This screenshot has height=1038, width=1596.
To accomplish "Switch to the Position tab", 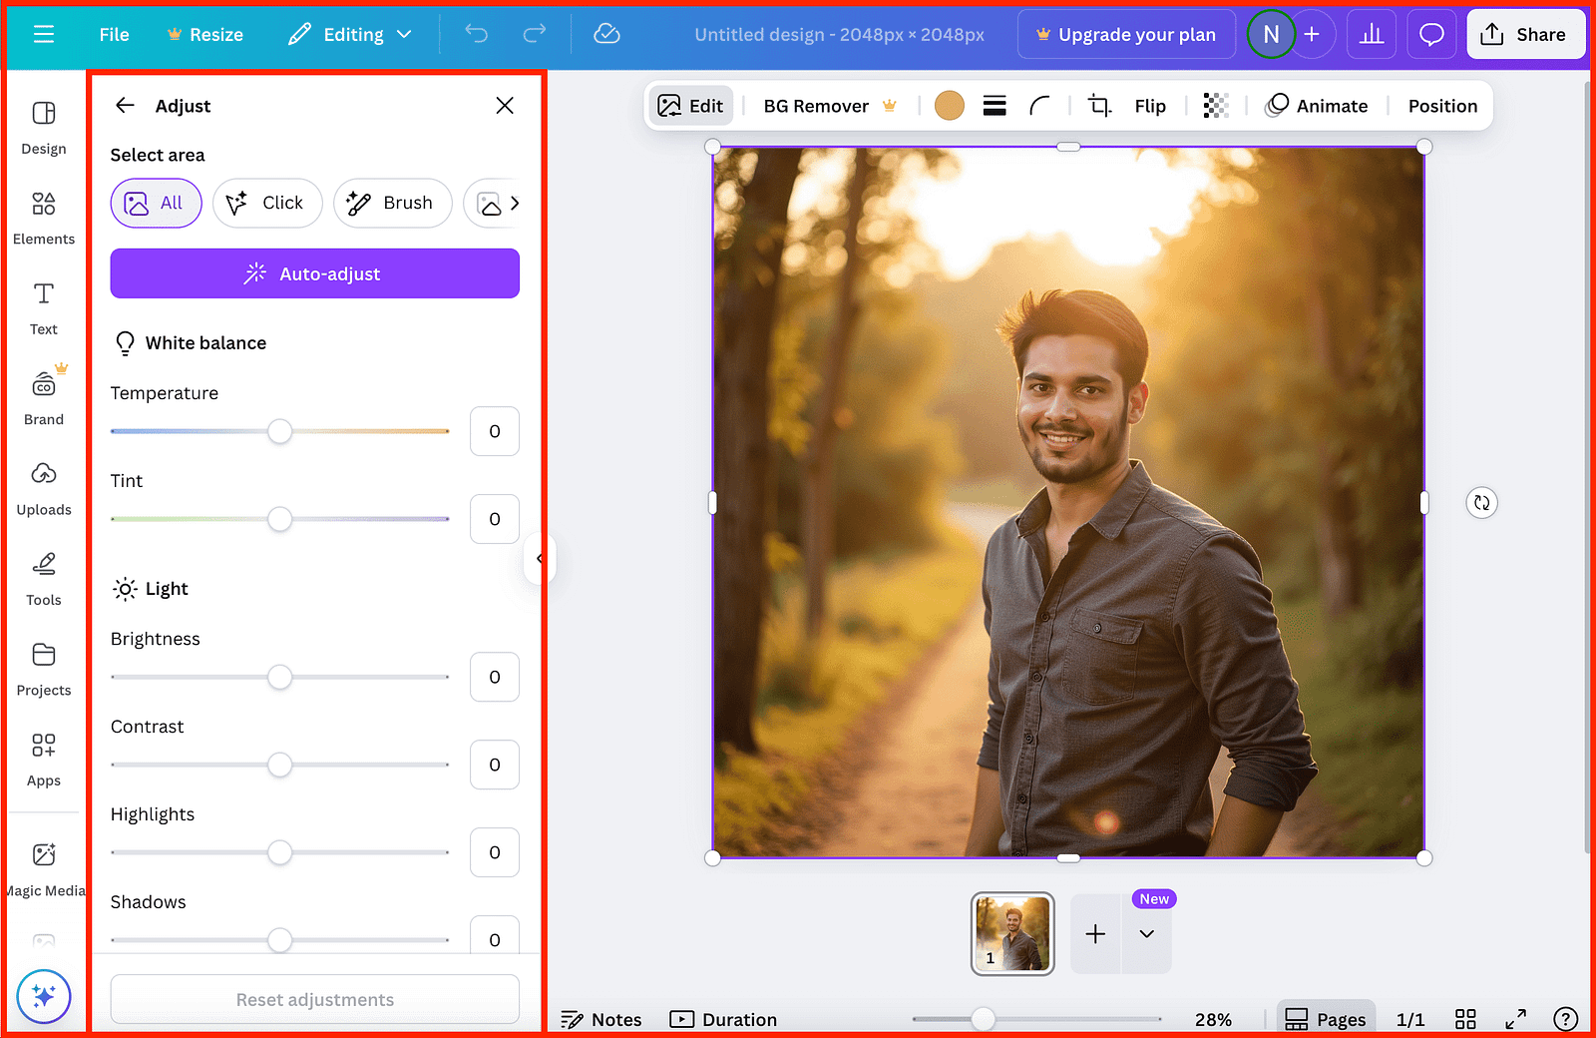I will tap(1441, 105).
